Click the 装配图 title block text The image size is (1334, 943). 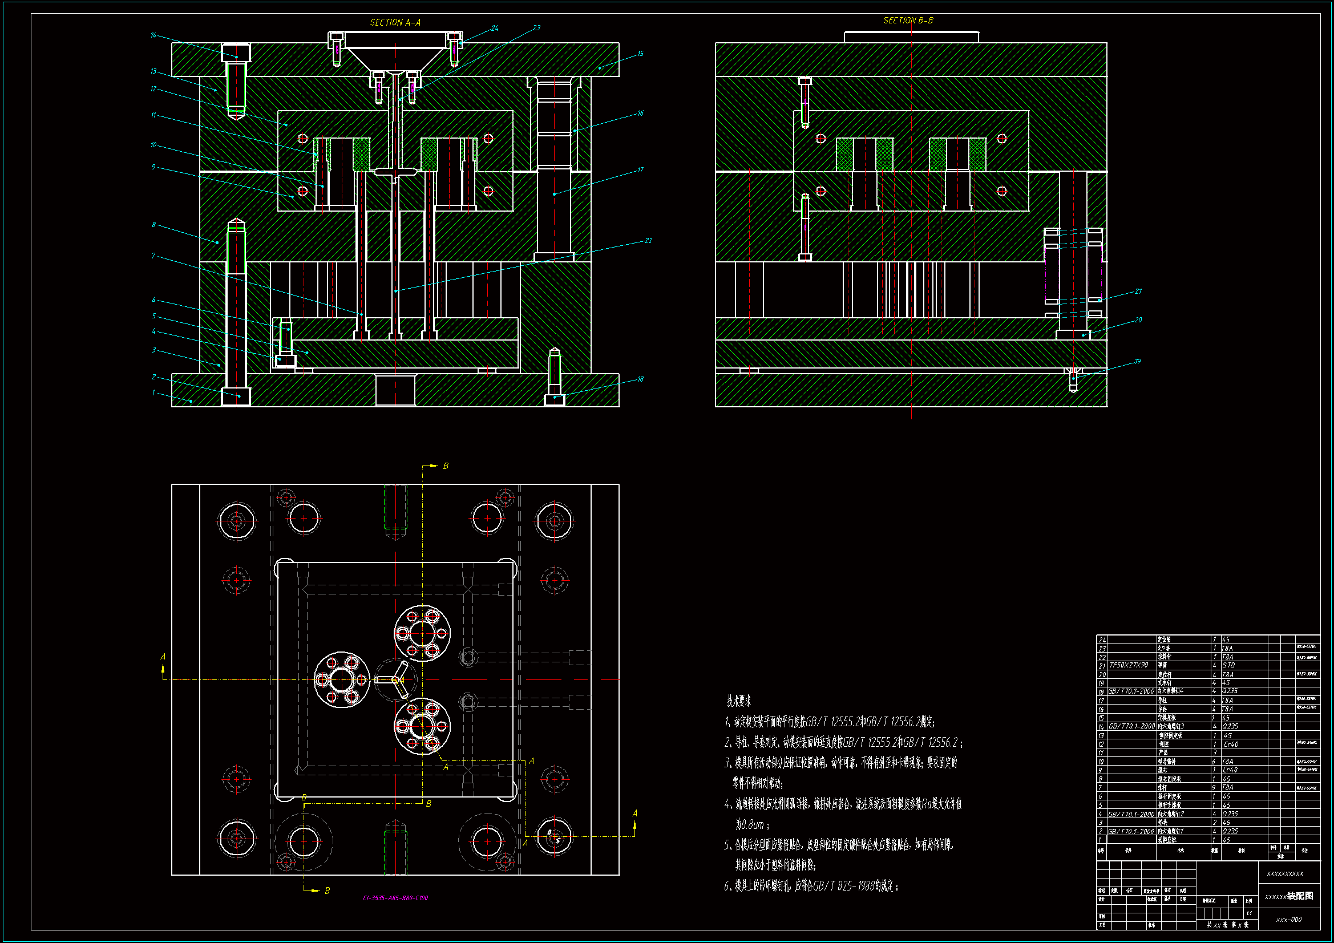point(1300,896)
